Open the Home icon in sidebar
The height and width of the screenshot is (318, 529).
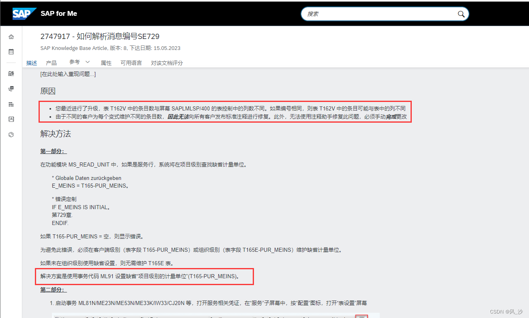coord(11,37)
